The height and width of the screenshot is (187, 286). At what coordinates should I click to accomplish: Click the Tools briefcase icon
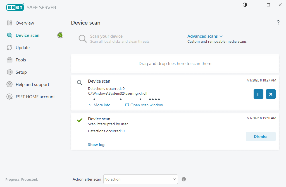9,60
